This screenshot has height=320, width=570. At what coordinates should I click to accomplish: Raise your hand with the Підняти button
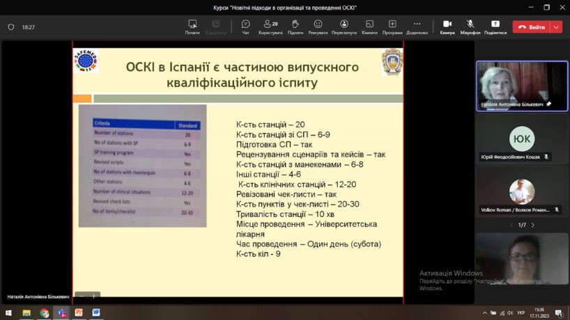pyautogui.click(x=295, y=26)
